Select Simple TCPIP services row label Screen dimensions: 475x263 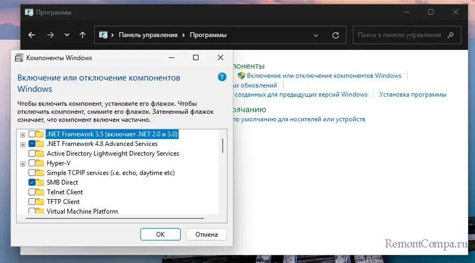(111, 173)
